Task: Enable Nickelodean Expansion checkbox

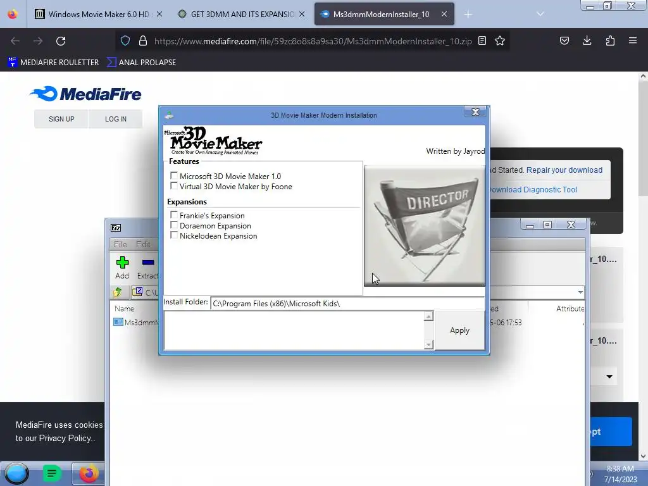Action: [174, 235]
